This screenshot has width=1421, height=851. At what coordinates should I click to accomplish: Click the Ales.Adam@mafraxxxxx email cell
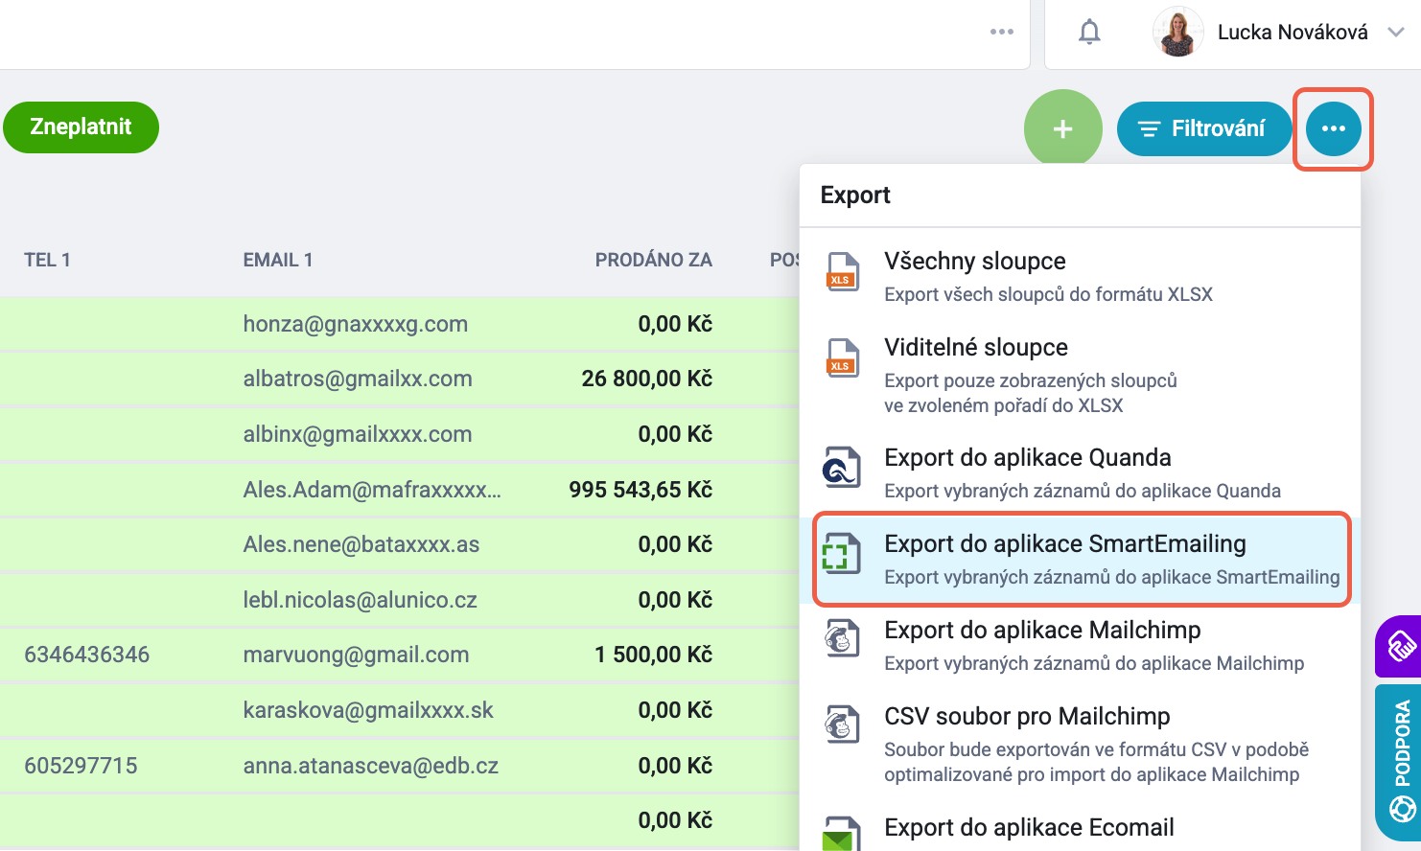372,490
